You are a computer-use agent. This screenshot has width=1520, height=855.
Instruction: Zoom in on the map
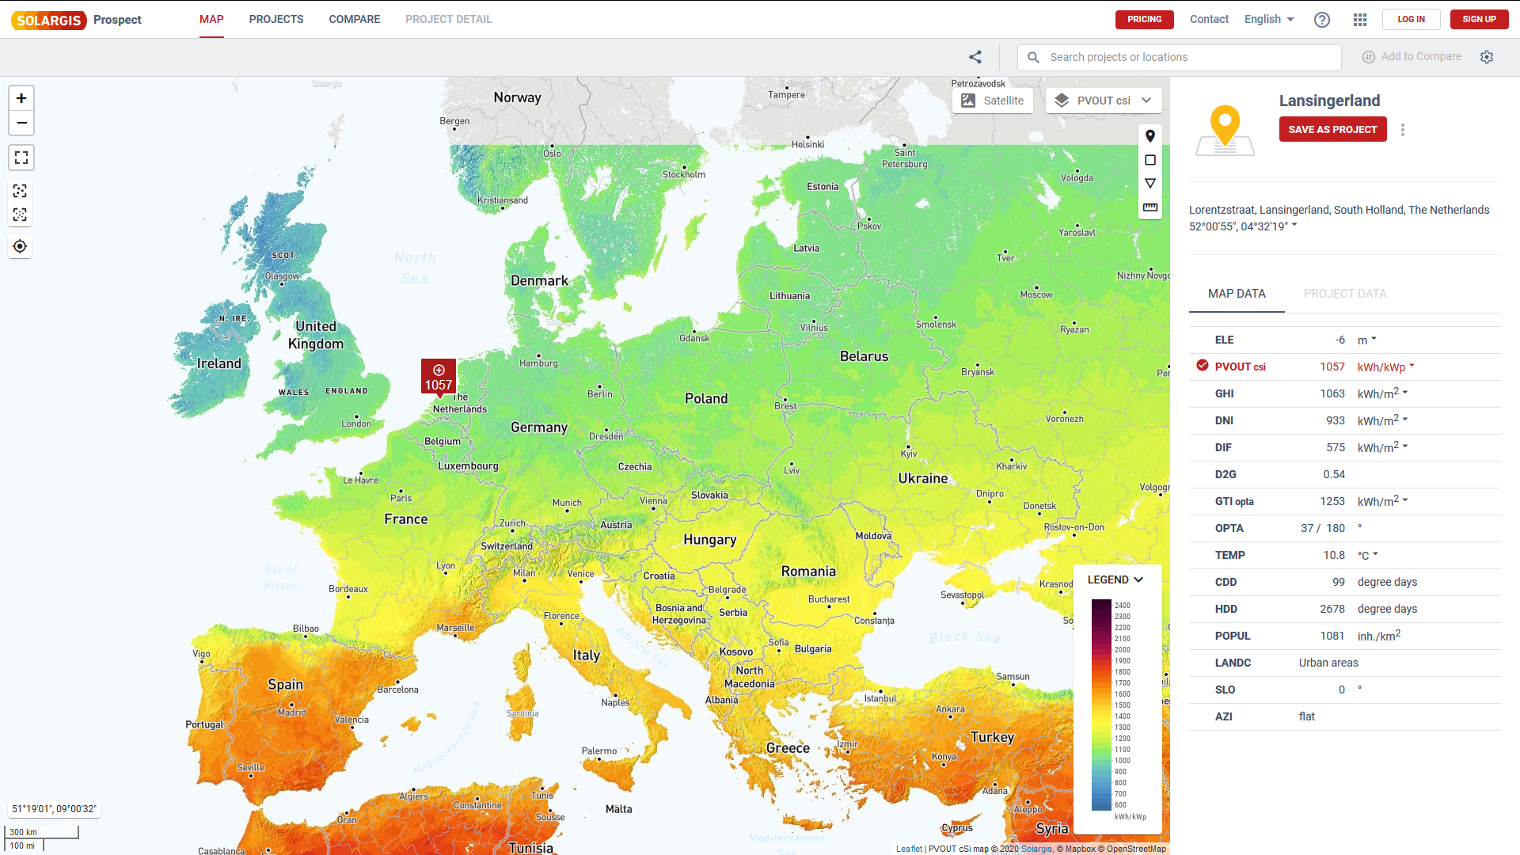[x=21, y=98]
